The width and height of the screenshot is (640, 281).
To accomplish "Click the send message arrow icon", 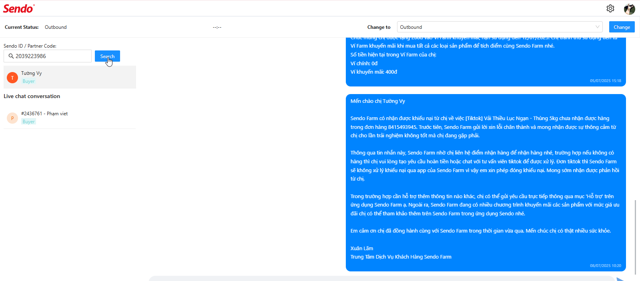I will [621, 279].
